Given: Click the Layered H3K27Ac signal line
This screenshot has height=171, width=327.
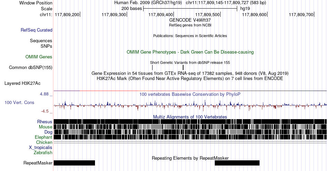Looking at the screenshot, I should tap(190, 91).
